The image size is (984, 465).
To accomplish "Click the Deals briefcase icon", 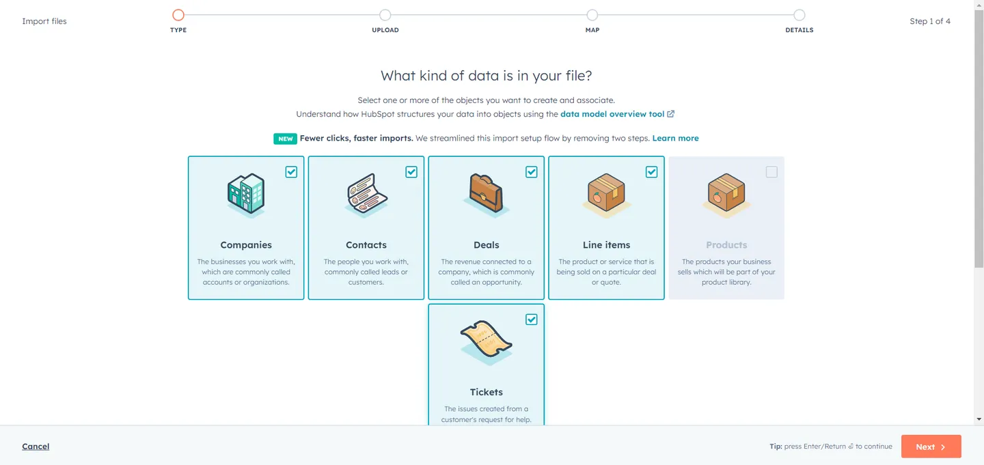I will (487, 195).
